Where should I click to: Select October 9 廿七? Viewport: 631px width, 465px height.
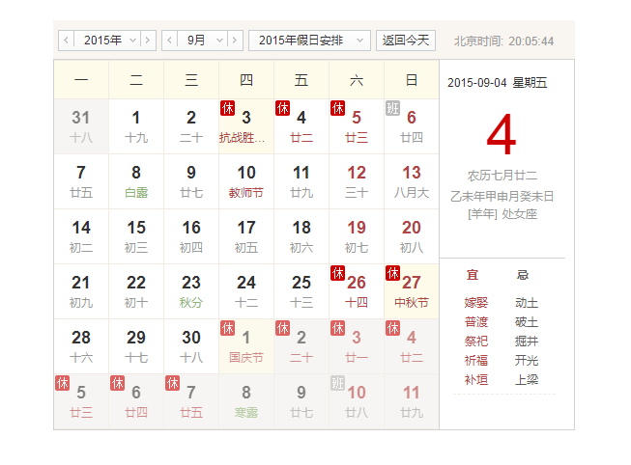click(301, 401)
